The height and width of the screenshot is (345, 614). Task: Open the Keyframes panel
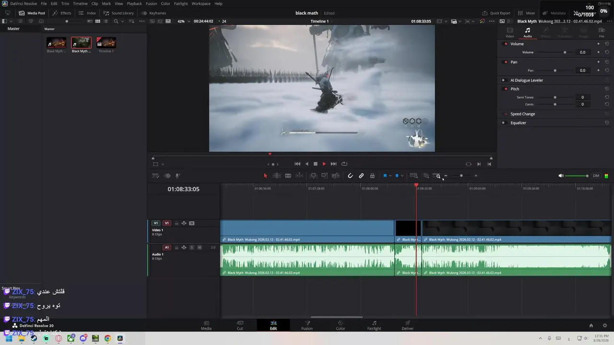(x=153, y=13)
